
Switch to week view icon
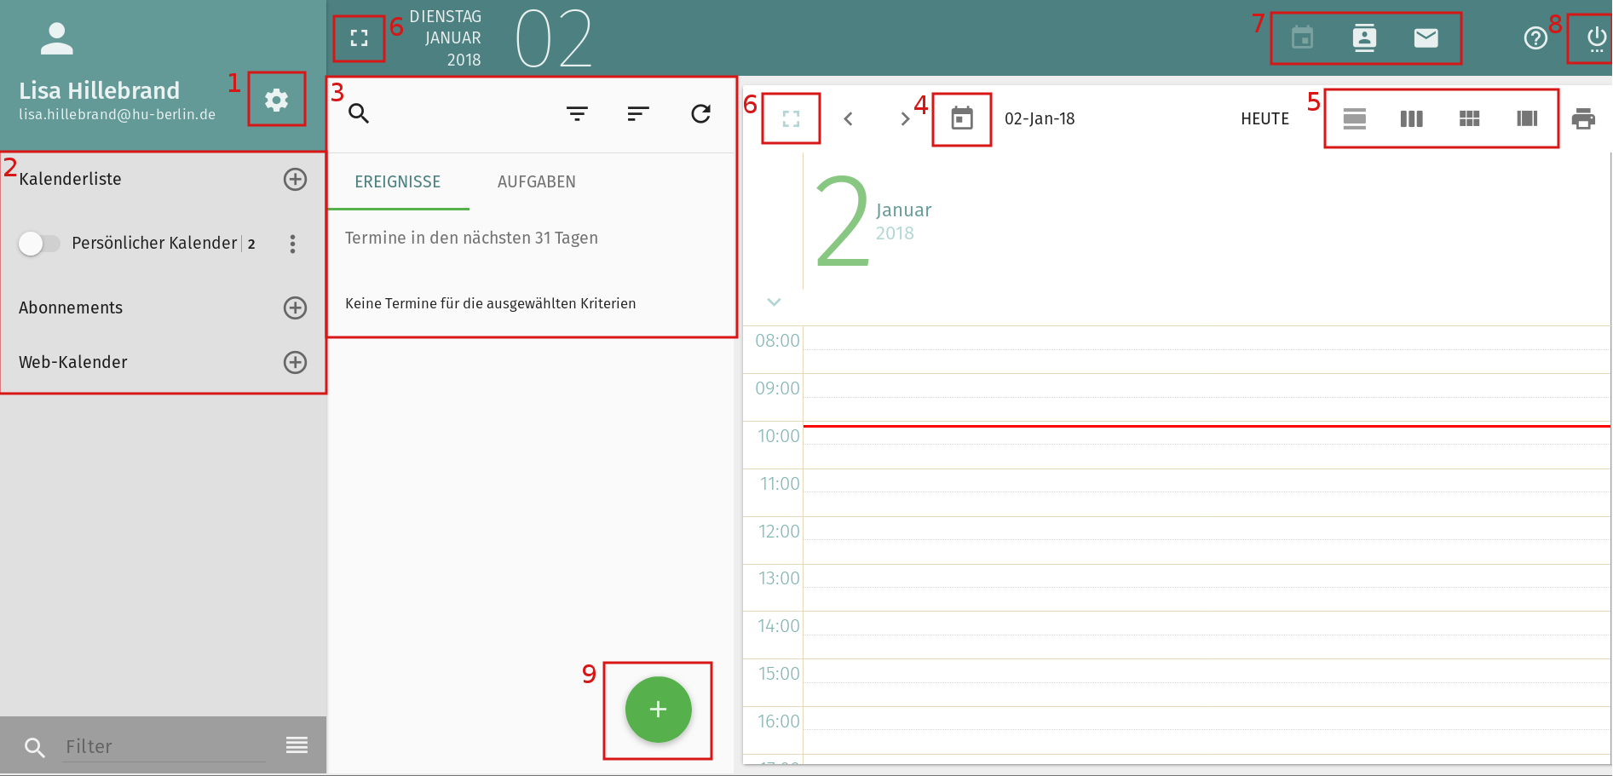click(1412, 118)
